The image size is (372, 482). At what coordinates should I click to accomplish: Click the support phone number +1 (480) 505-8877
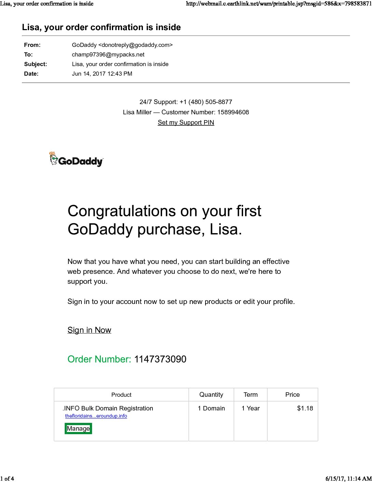[x=206, y=102]
